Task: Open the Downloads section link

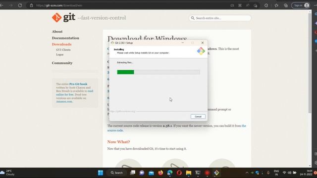Action: point(61,44)
